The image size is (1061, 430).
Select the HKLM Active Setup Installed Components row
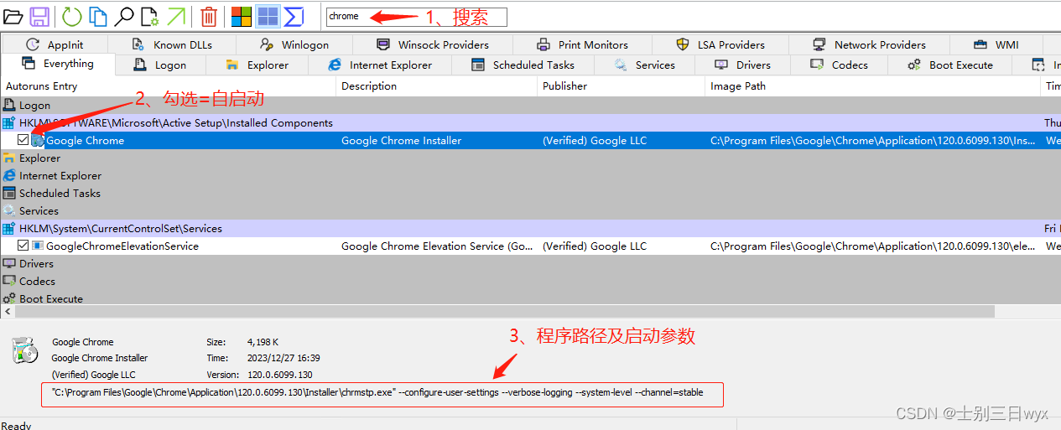tap(530, 122)
